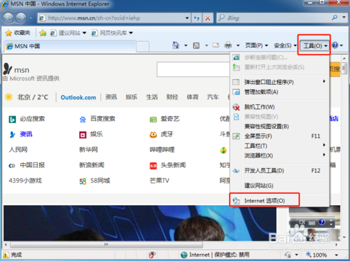The height and width of the screenshot is (261, 350).
Task: Click the Help question mark icon
Action: [x=335, y=45]
